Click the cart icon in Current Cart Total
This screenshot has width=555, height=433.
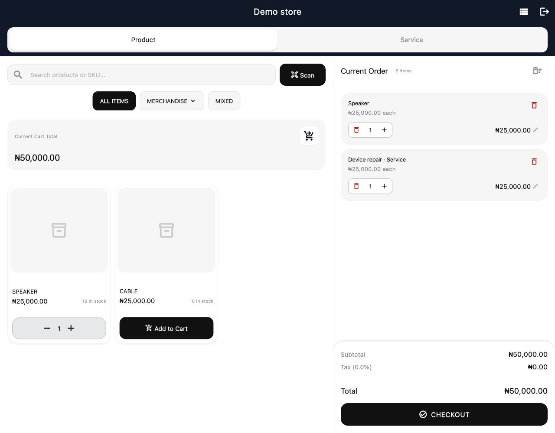click(309, 136)
